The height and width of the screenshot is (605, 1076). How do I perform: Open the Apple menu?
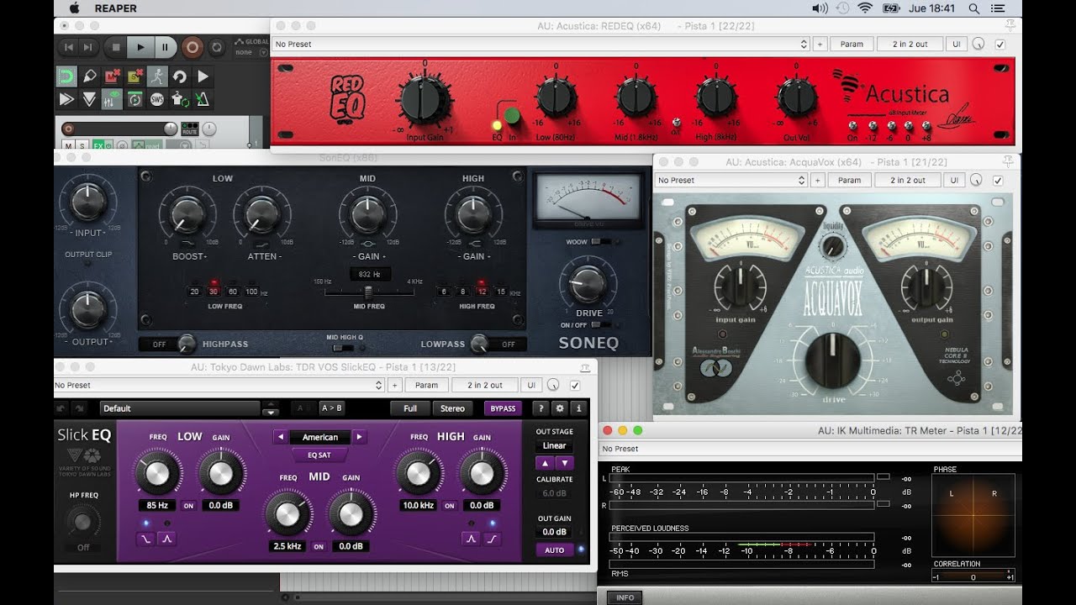73,8
